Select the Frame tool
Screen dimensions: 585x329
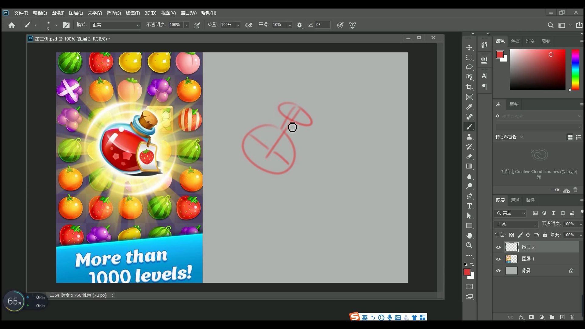pyautogui.click(x=469, y=97)
